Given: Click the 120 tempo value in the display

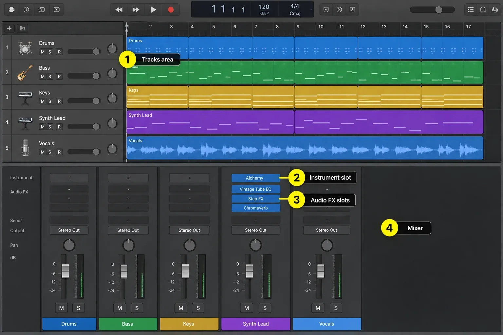Looking at the screenshot, I should (264, 7).
